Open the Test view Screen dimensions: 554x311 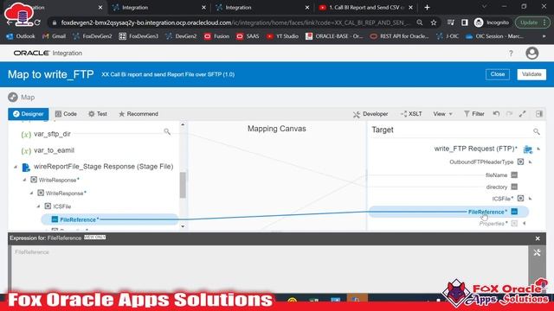tap(98, 114)
